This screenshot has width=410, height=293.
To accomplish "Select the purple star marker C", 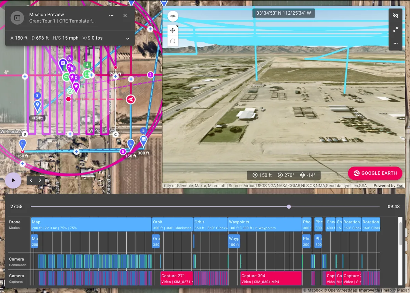I will click(x=76, y=87).
